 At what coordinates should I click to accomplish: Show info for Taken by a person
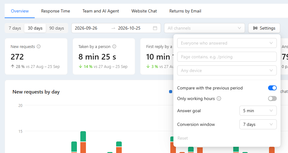pos(114,46)
